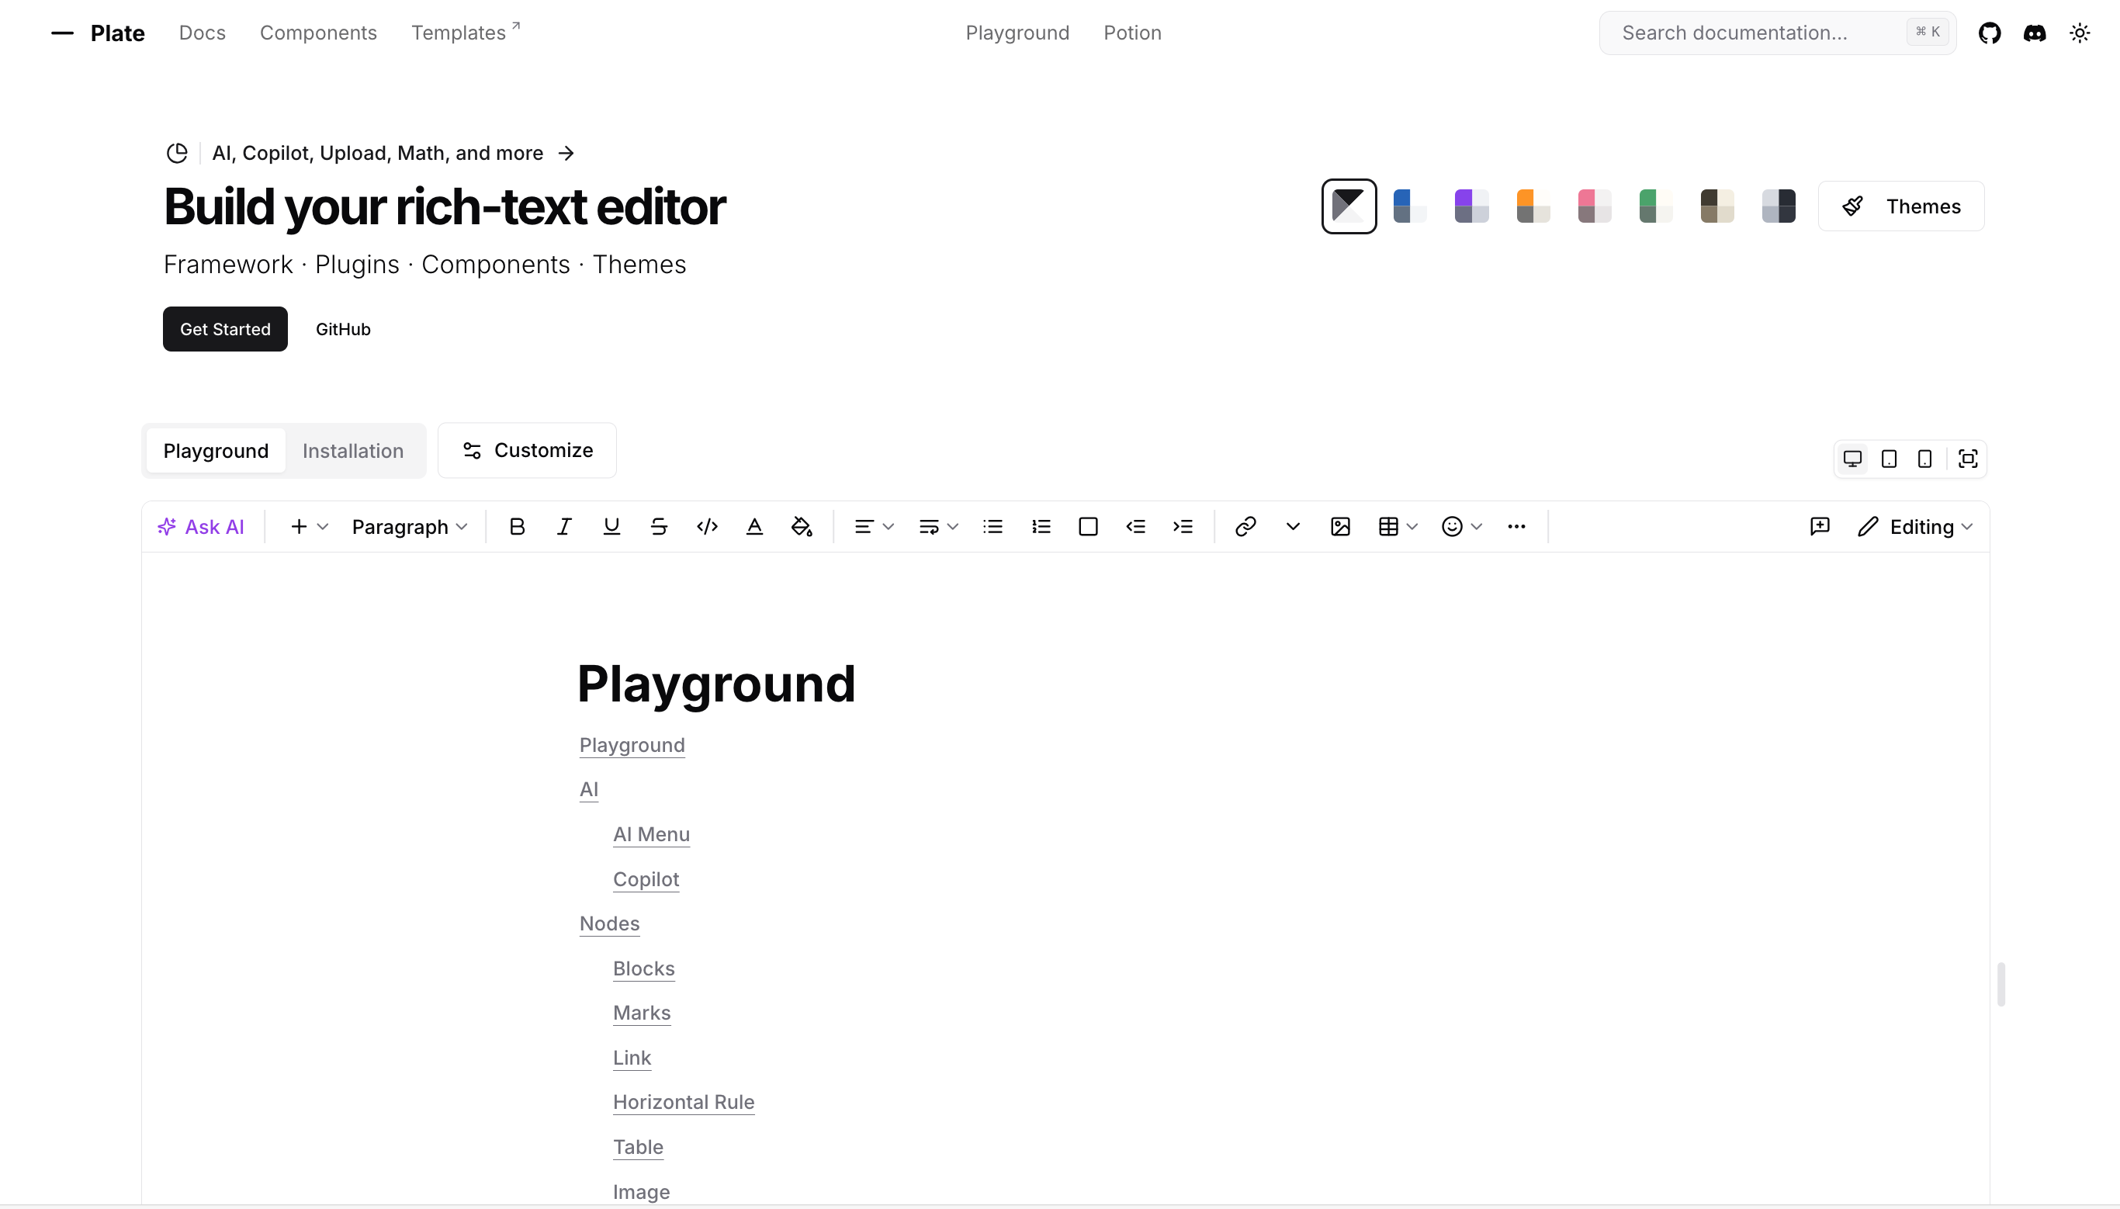
Task: Open the Horizontal Rule contents link
Action: (683, 1102)
